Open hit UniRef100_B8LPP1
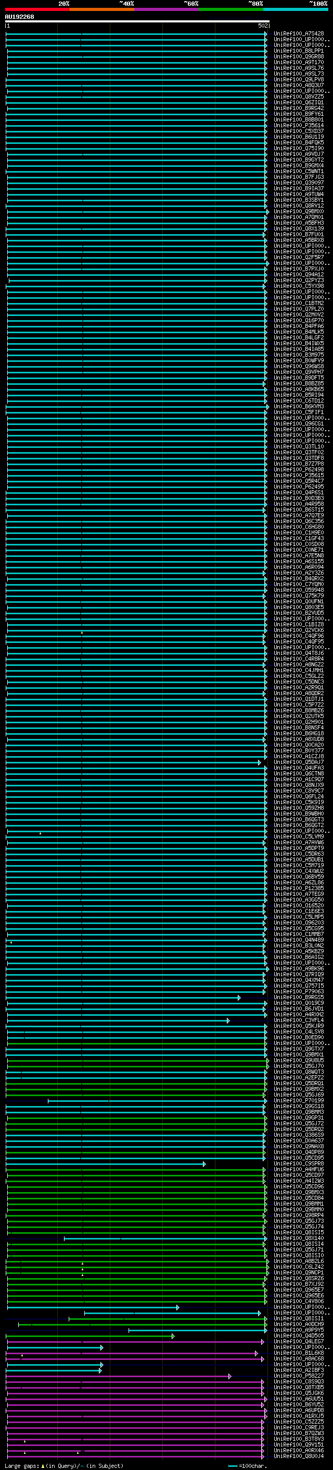This screenshot has width=333, height=1470. [299, 51]
